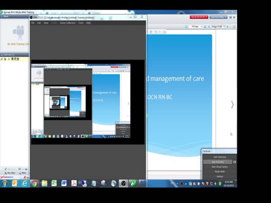271x203 pixels.
Task: Click Start Virtual Camera in Controls
Action: [220, 167]
